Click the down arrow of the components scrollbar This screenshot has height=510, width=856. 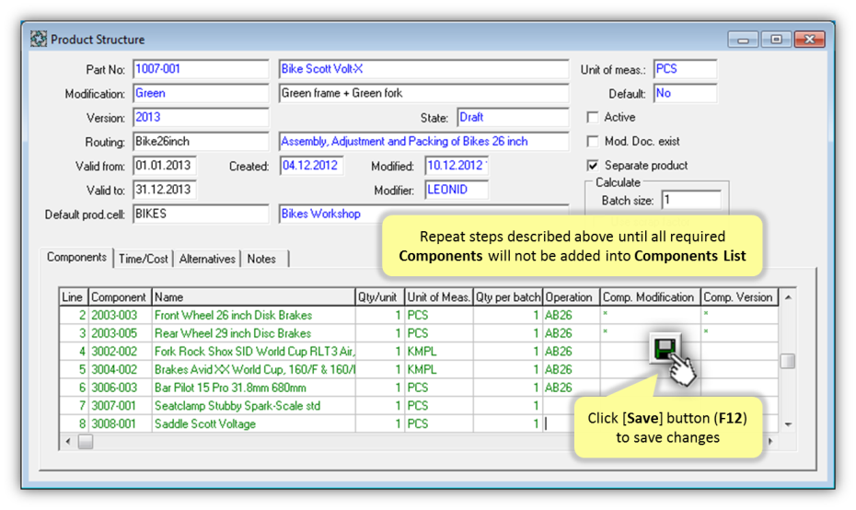788,424
